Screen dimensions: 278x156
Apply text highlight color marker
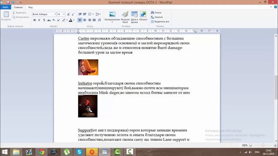point(64,20)
